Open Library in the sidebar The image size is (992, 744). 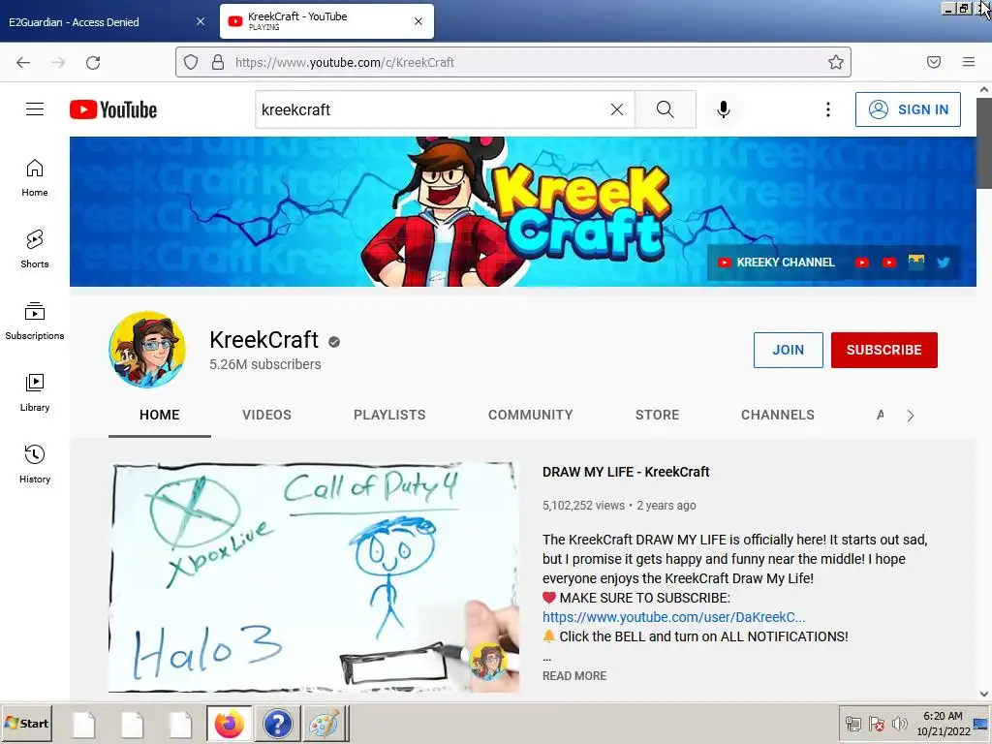coord(35,393)
